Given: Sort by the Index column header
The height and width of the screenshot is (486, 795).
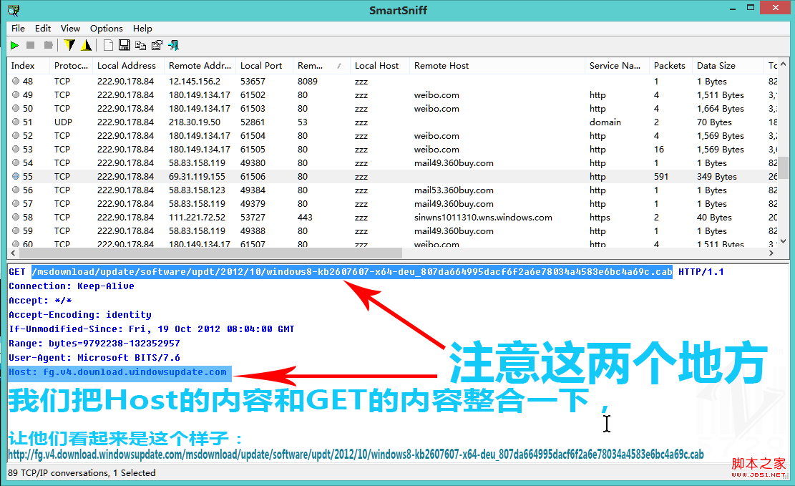Looking at the screenshot, I should [29, 65].
